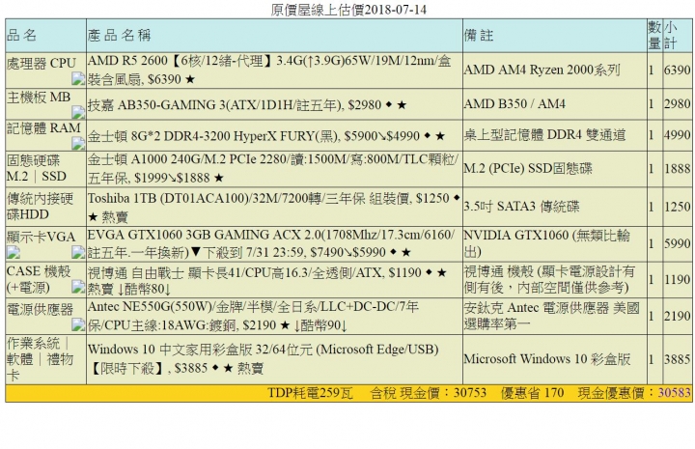Click the 數量 column header
This screenshot has height=449, width=695.
point(654,36)
